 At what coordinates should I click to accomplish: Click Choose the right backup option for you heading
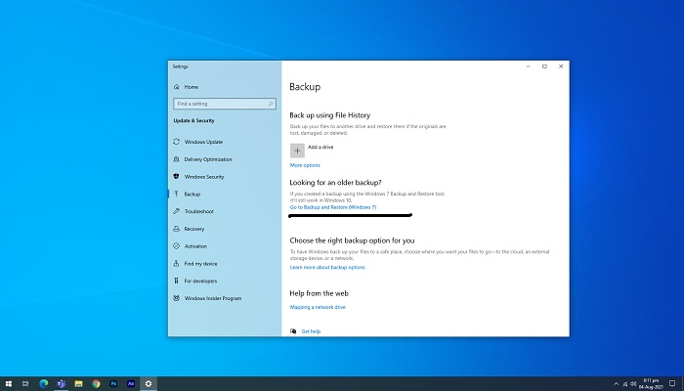352,240
